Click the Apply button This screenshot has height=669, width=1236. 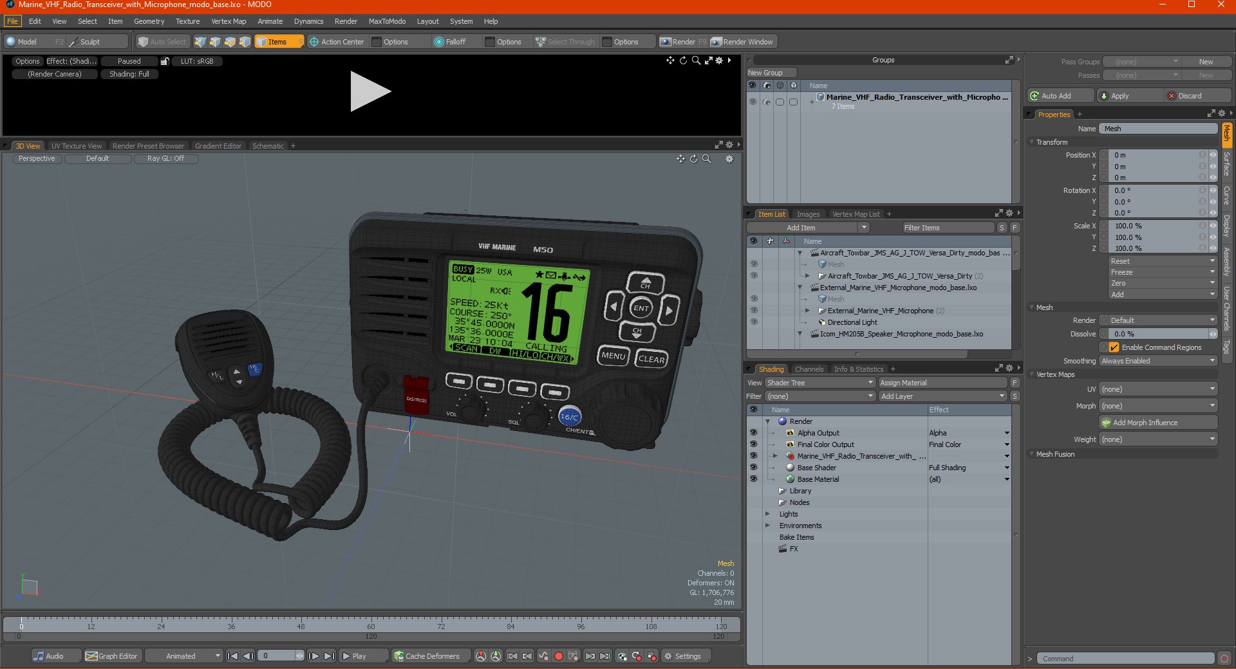(1131, 96)
